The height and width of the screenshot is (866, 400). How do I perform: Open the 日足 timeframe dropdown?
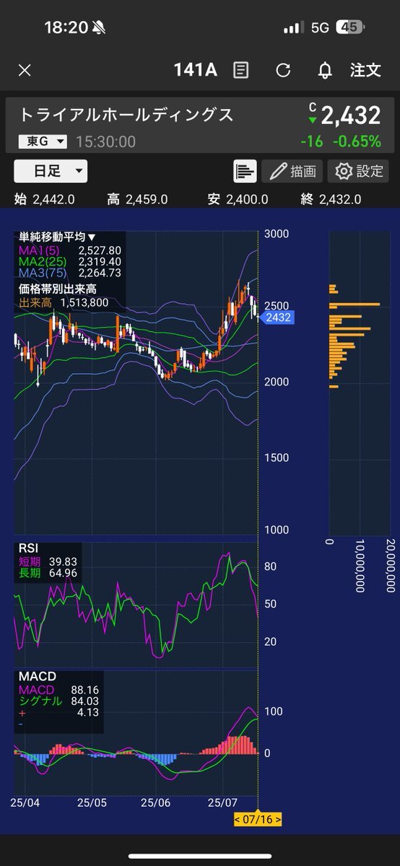51,171
